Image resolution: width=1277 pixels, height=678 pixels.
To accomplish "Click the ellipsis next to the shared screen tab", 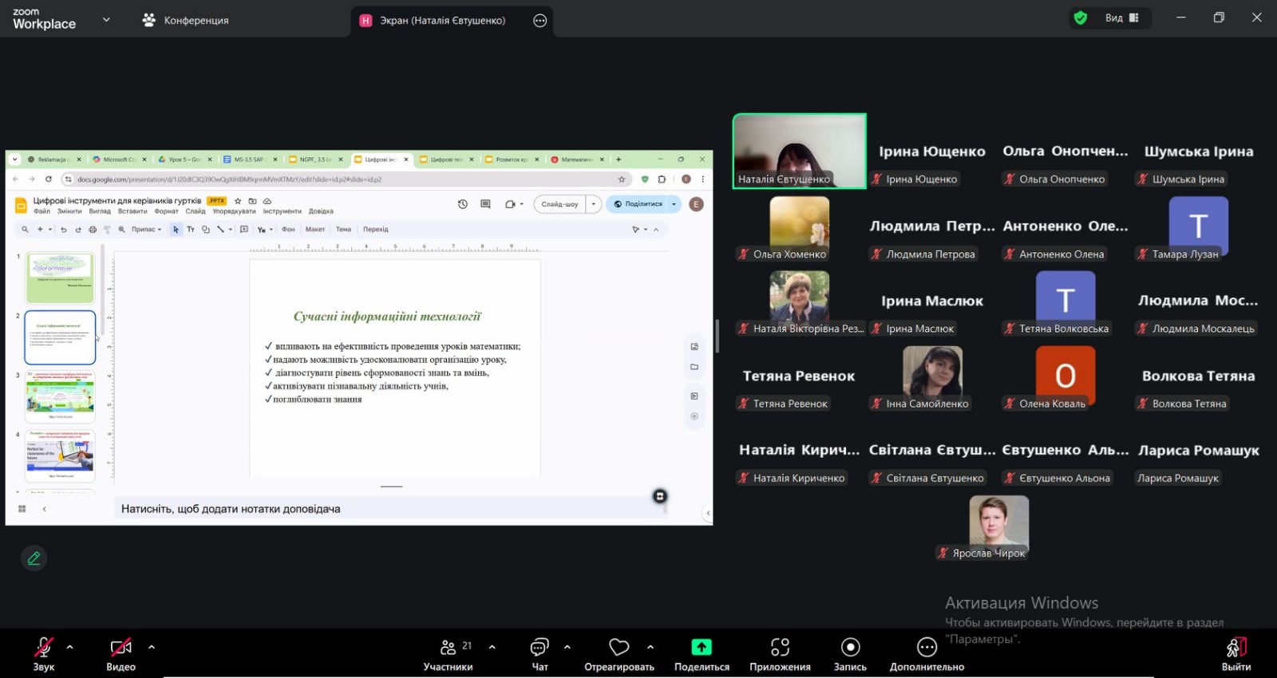I will click(x=540, y=21).
